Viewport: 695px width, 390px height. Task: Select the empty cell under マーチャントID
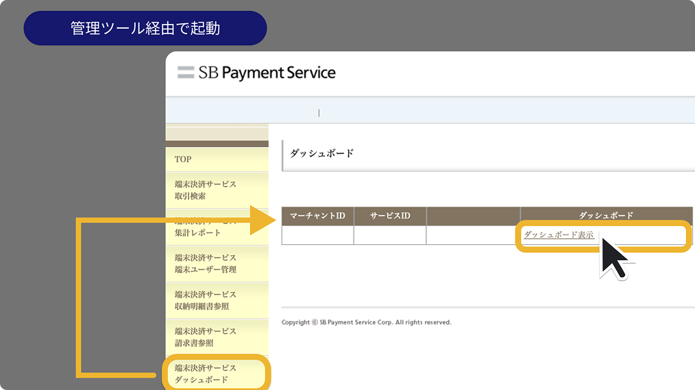(x=317, y=235)
